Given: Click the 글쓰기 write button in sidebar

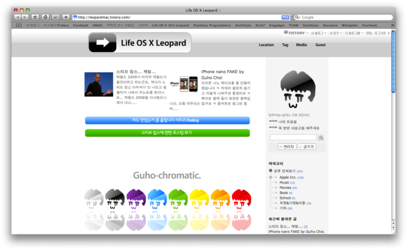Looking at the screenshot, I should 307,147.
